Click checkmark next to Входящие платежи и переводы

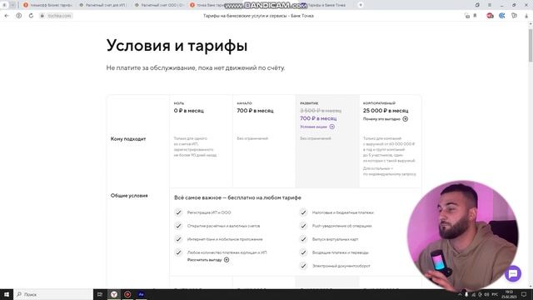click(x=303, y=252)
